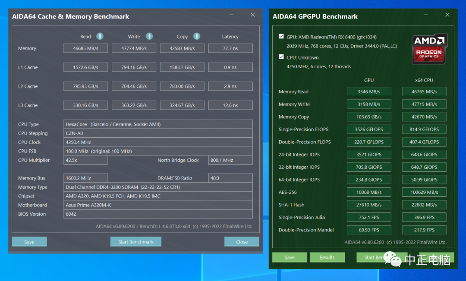The width and height of the screenshot is (466, 281).
Task: Click L3 Cache Copy value 324.67 GB/s
Action: (x=182, y=105)
